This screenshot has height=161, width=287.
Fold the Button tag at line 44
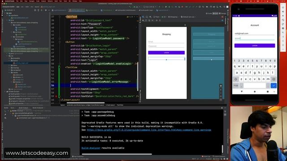(60, 42)
